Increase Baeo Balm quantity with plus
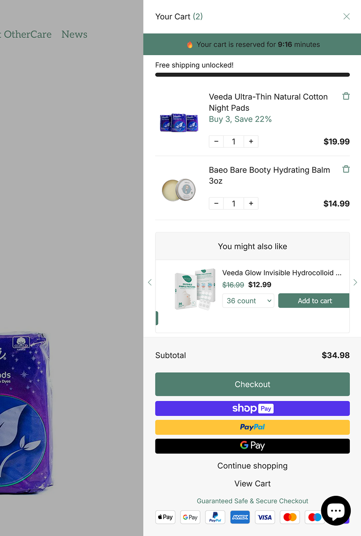Screen dimensions: 361x536 point(251,204)
